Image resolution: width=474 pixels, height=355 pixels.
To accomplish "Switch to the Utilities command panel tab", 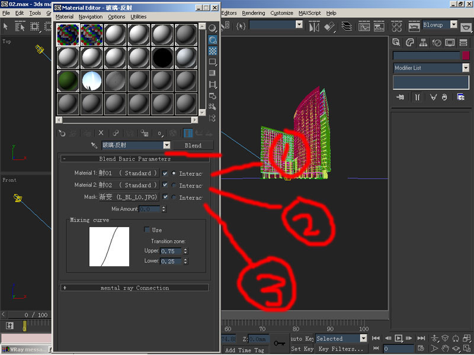I will click(x=463, y=43).
